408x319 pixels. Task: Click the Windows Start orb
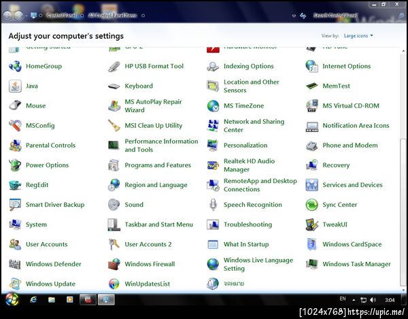[12, 299]
